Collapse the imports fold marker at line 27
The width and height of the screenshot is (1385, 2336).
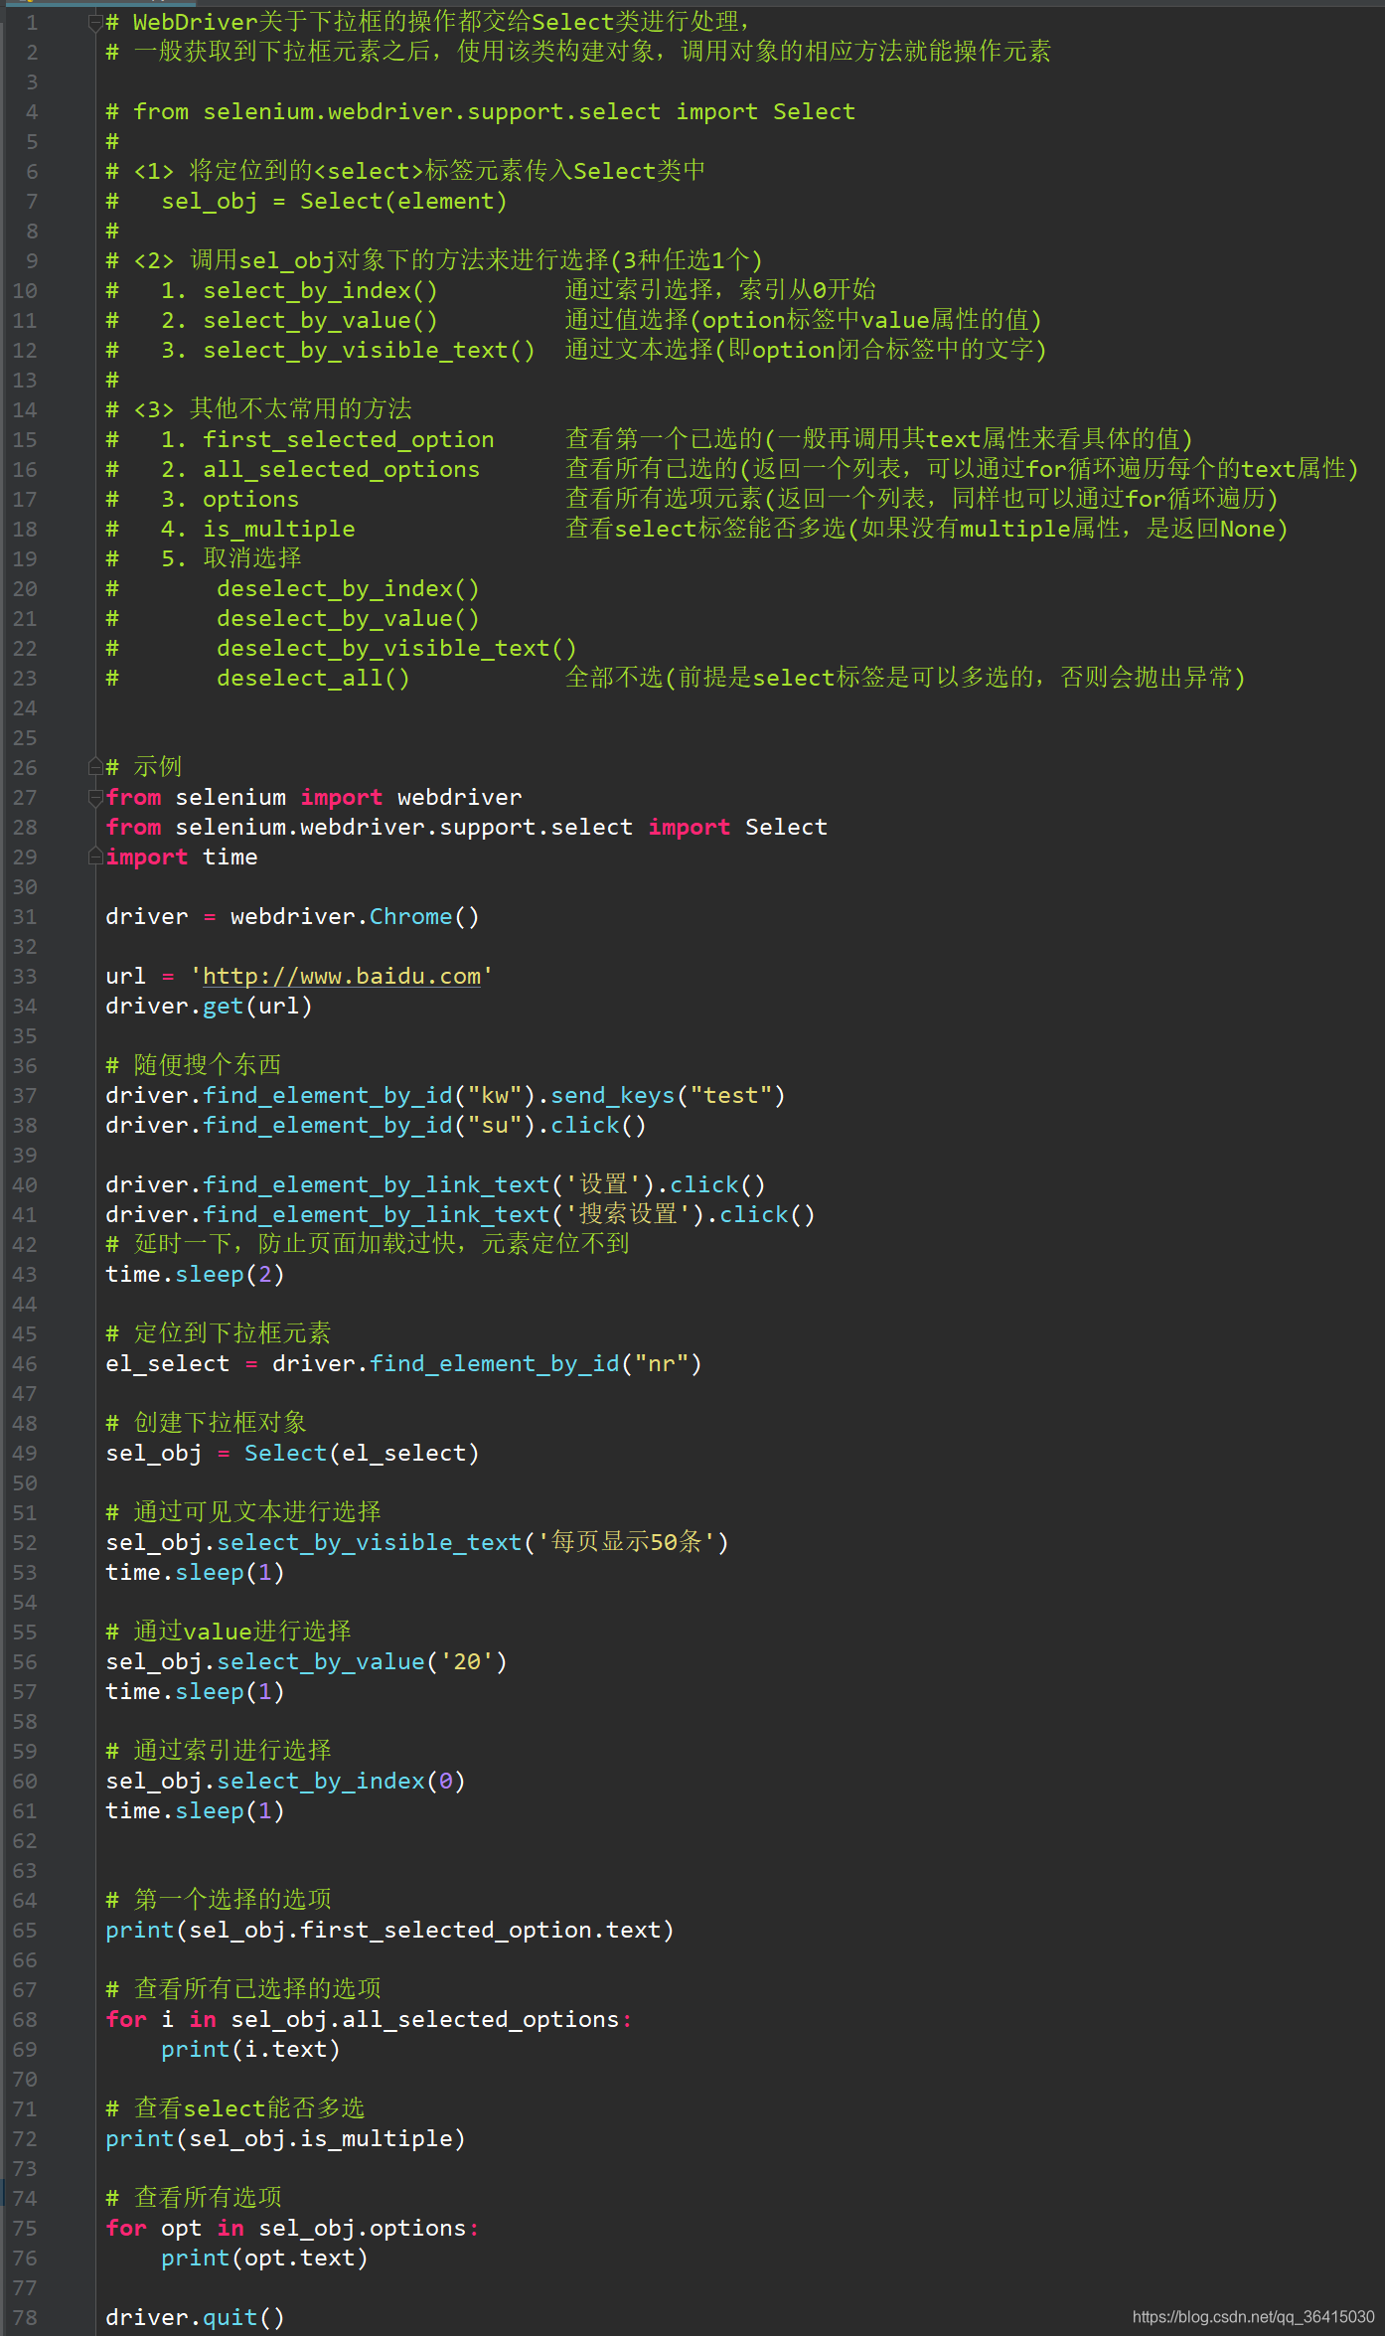tap(95, 797)
